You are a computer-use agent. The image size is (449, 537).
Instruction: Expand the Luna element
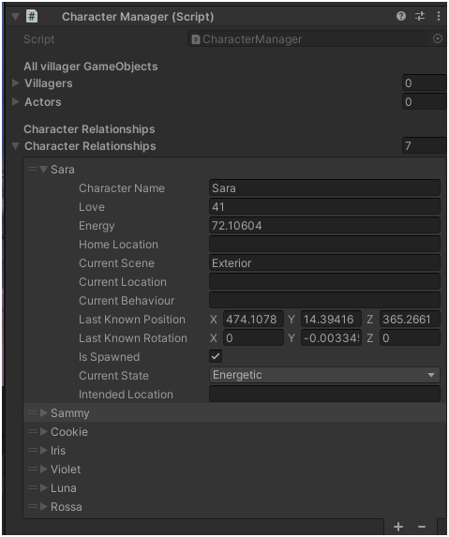click(43, 487)
